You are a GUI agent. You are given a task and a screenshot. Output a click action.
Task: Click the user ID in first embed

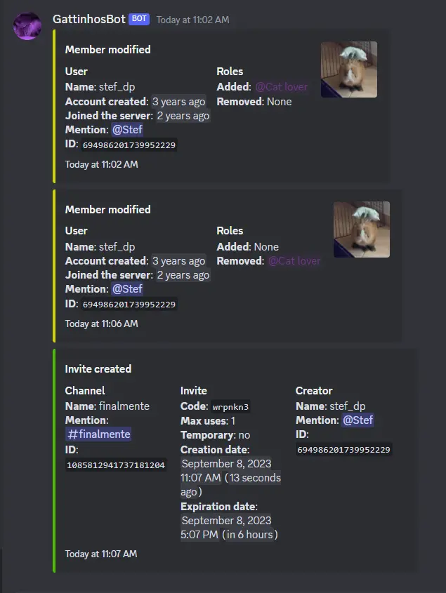[x=129, y=145]
